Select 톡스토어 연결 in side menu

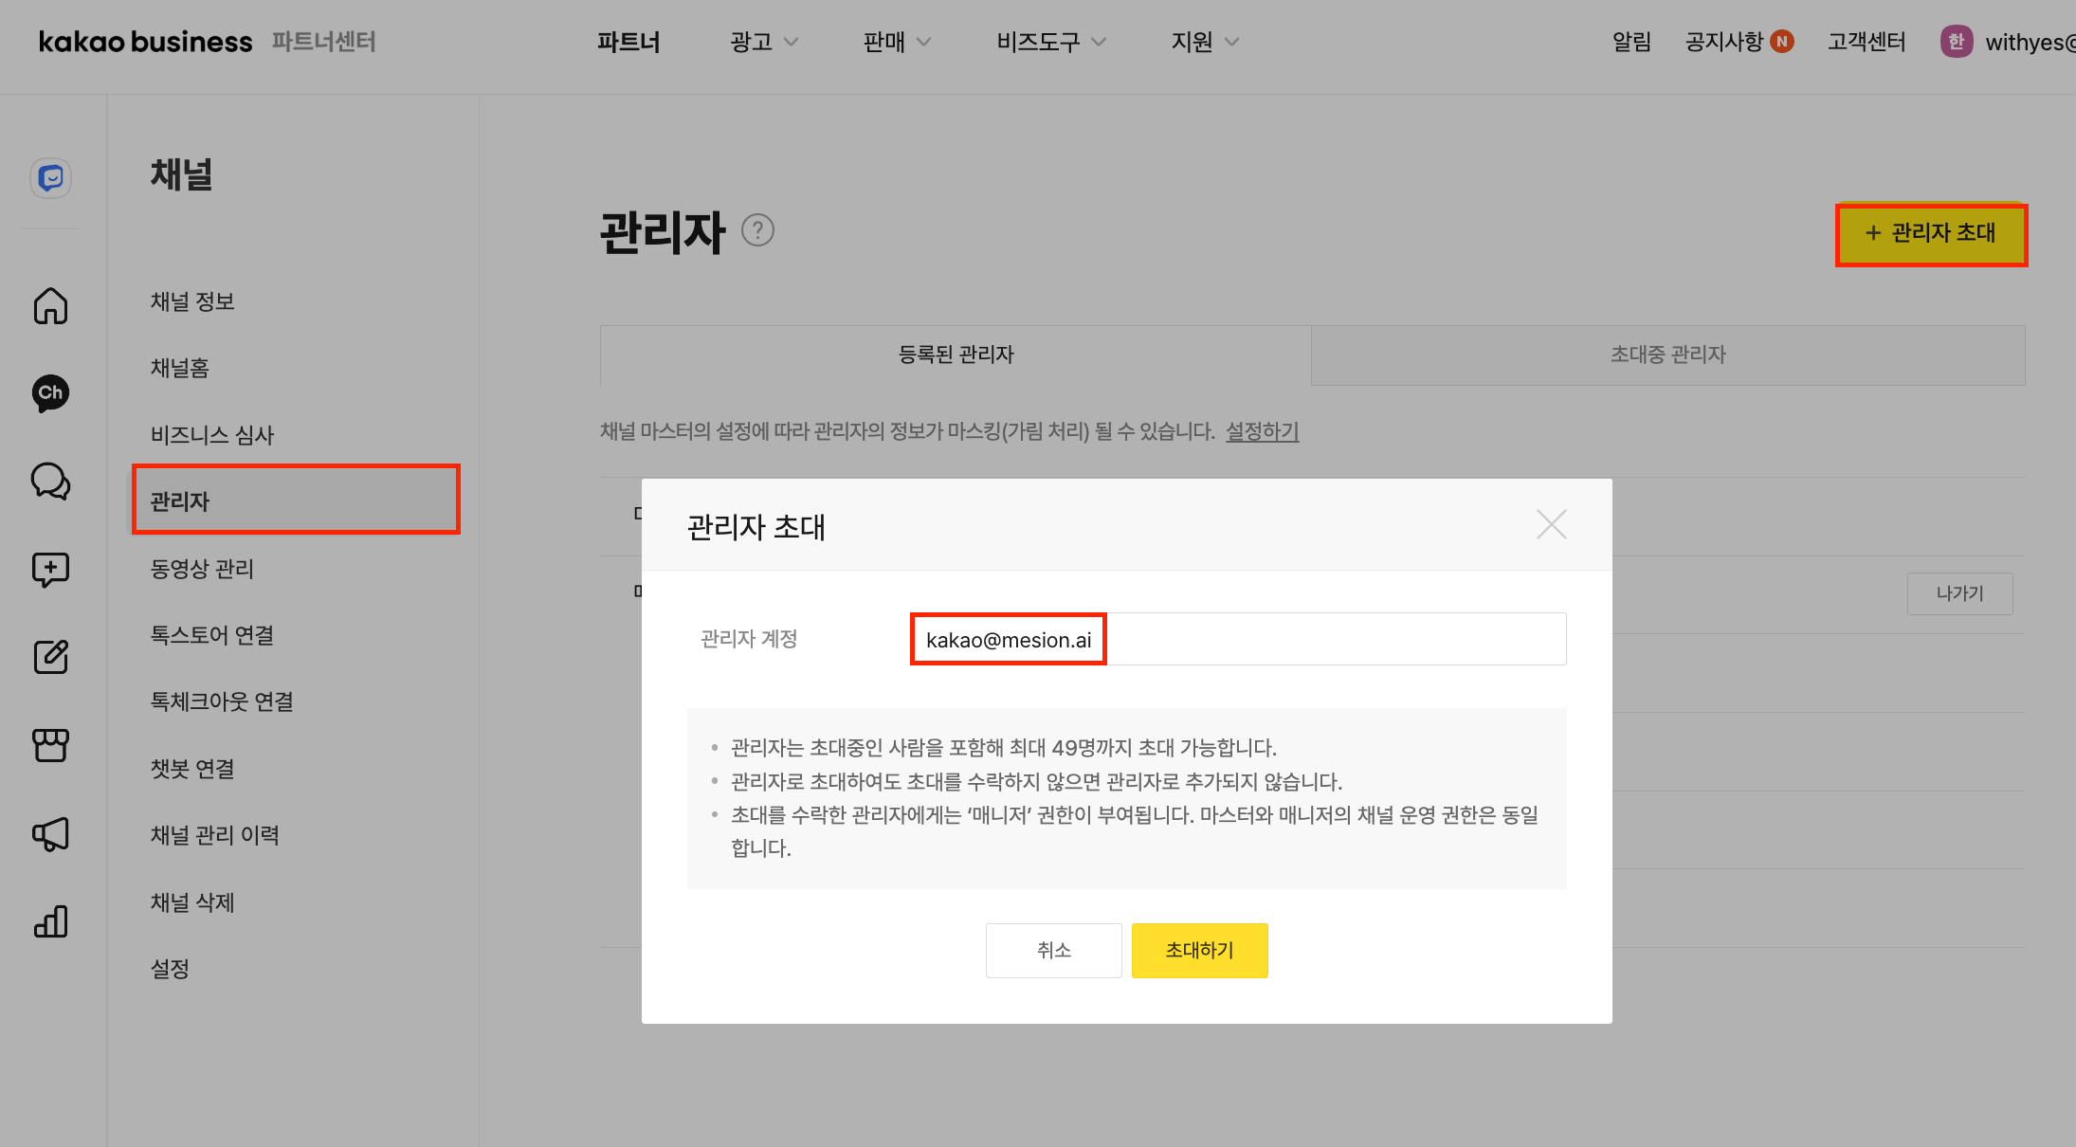pyautogui.click(x=212, y=635)
